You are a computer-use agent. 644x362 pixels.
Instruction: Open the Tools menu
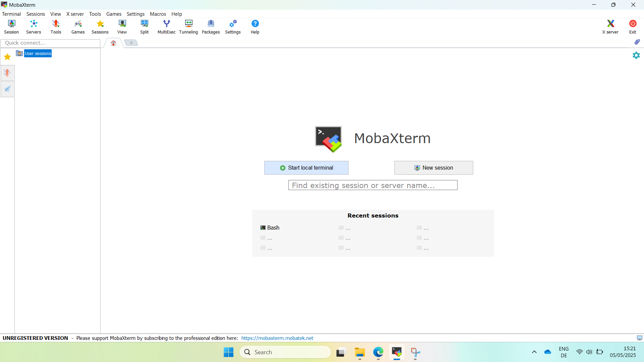[95, 14]
